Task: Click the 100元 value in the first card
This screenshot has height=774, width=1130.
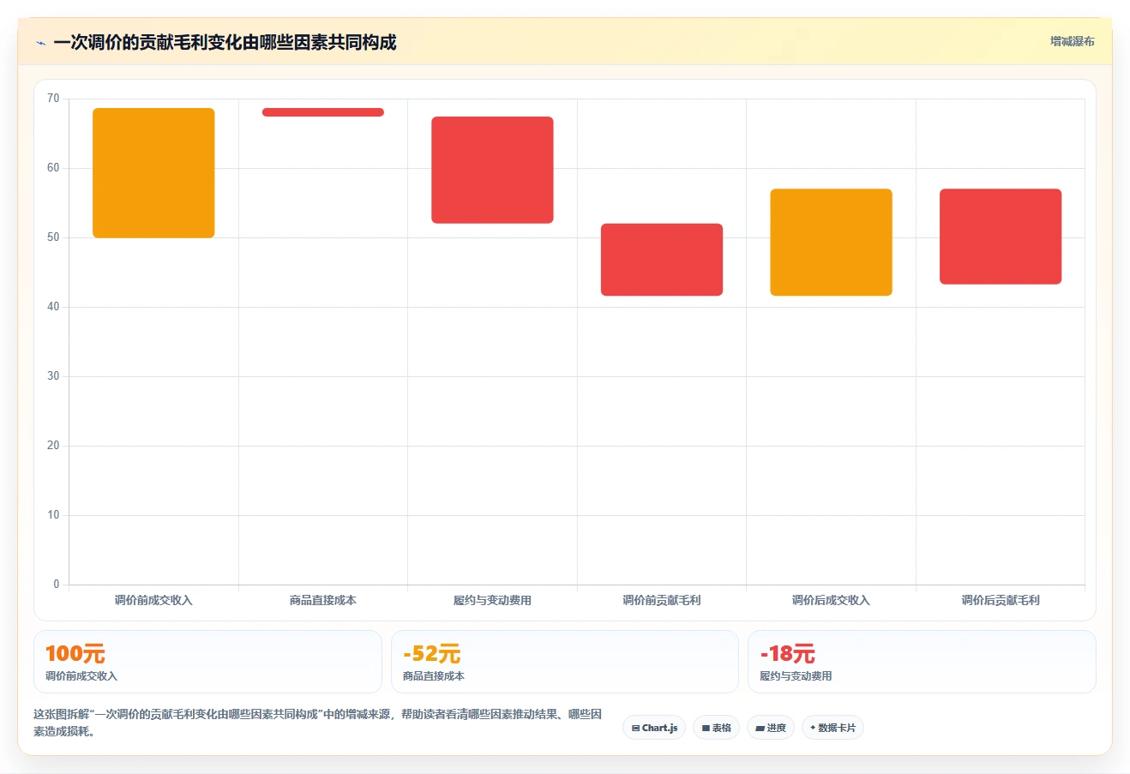Action: click(x=75, y=654)
